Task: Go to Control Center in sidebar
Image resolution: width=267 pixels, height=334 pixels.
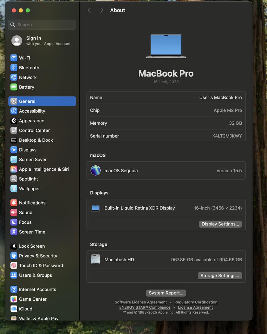Action: coord(34,131)
